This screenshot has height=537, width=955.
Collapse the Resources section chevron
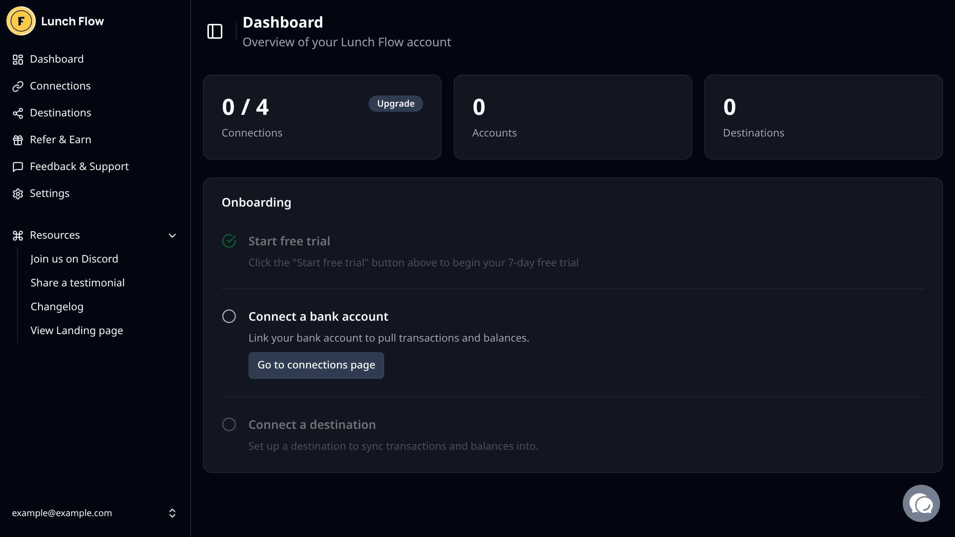(x=172, y=235)
